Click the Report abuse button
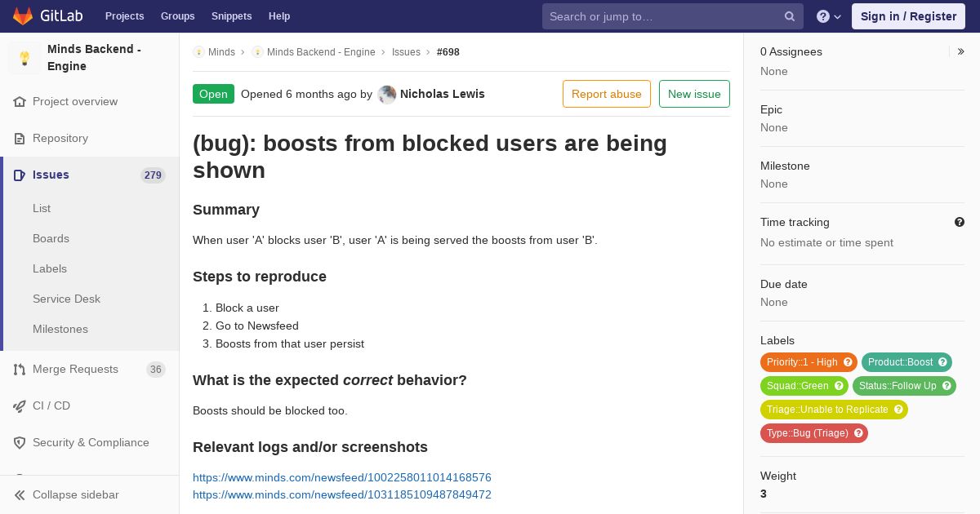Screen dimensions: 980x514 click(607, 94)
